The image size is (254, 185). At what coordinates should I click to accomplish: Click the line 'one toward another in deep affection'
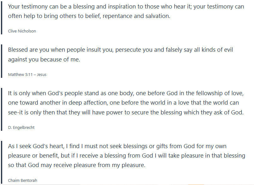[123, 103]
